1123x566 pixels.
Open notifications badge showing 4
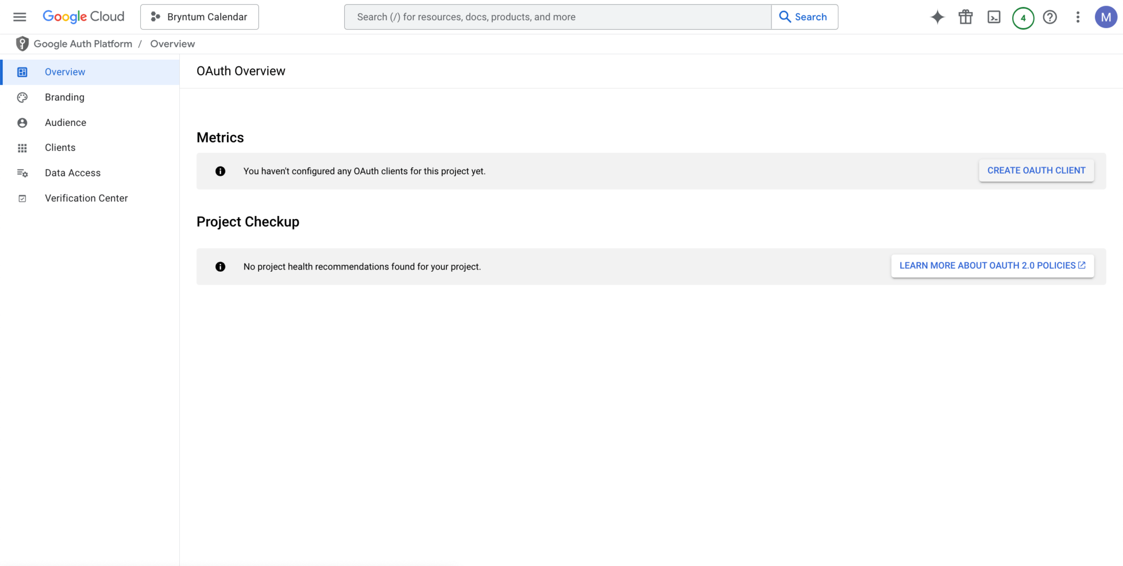coord(1023,18)
